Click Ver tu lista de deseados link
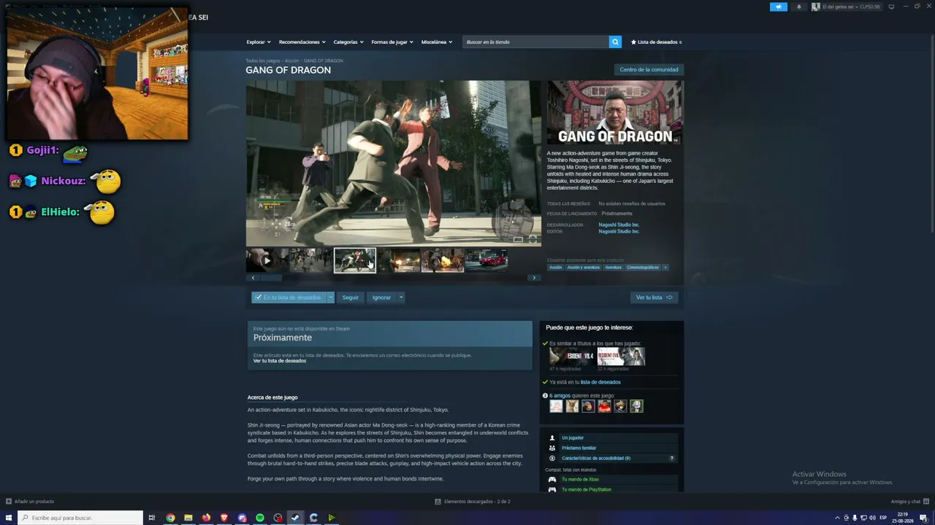 coord(280,361)
